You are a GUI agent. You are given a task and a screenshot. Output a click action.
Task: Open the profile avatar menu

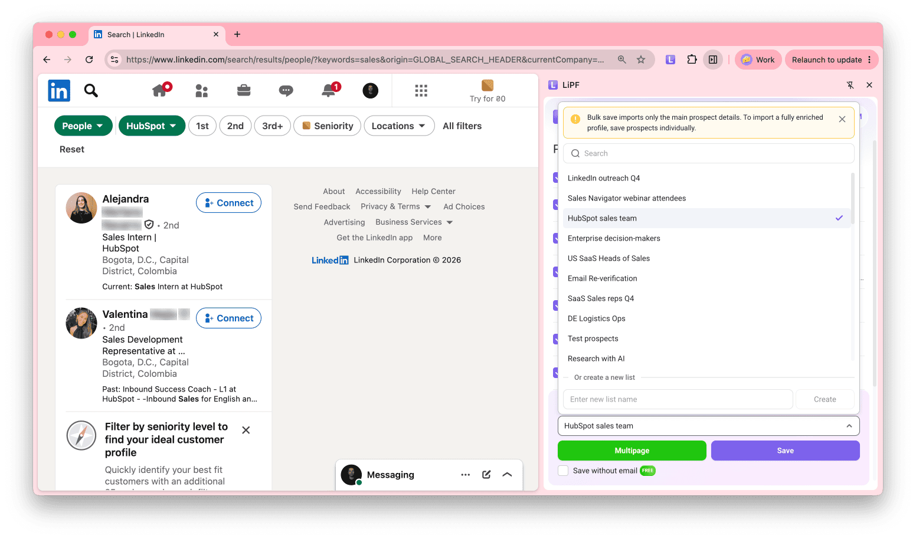click(x=370, y=90)
